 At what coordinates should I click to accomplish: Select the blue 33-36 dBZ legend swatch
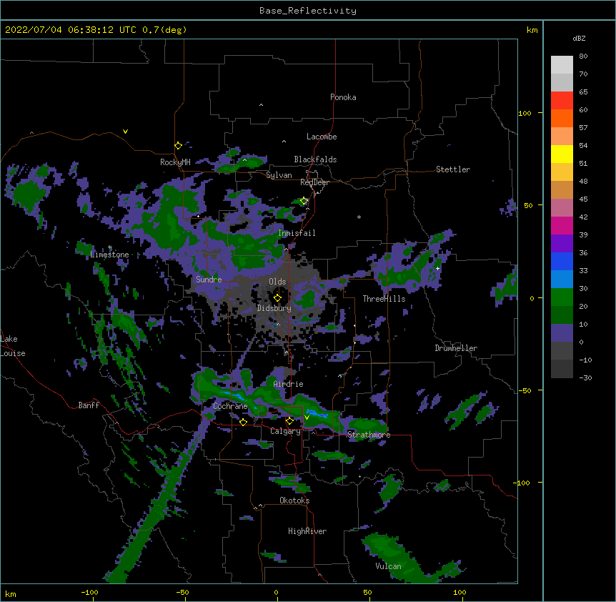[x=562, y=261]
